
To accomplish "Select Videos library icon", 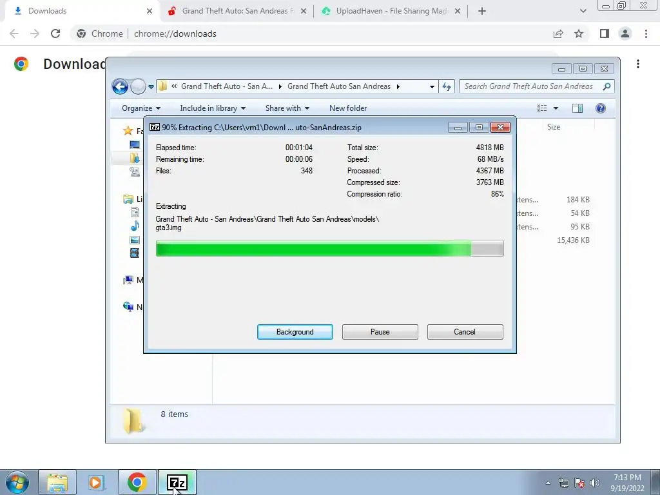I will [x=135, y=253].
